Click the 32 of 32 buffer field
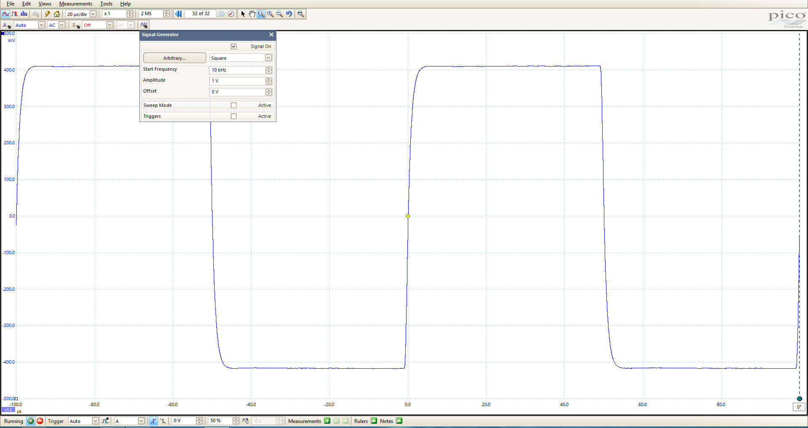 pyautogui.click(x=201, y=14)
